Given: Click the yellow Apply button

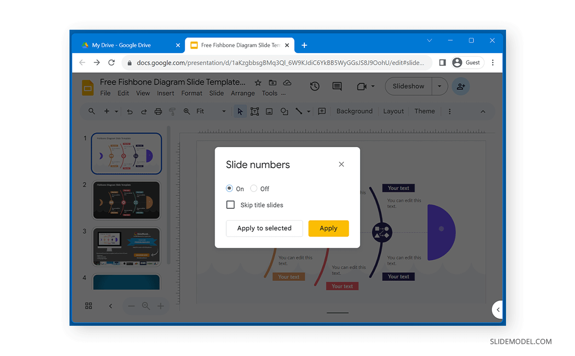Looking at the screenshot, I should click(x=329, y=228).
